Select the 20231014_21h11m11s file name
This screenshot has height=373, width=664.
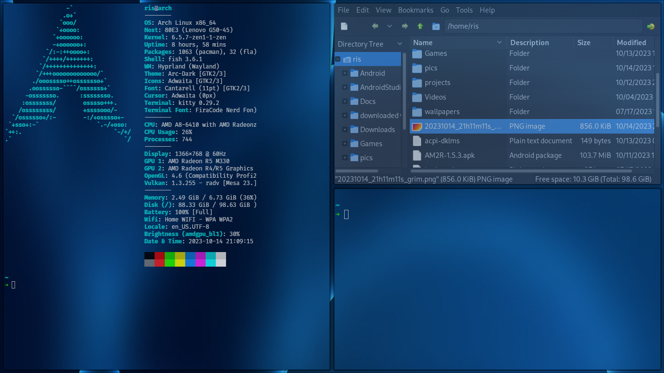click(x=463, y=126)
